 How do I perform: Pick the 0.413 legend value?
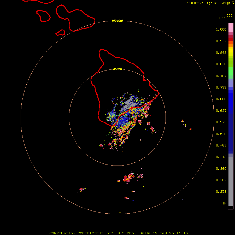(x=221, y=157)
